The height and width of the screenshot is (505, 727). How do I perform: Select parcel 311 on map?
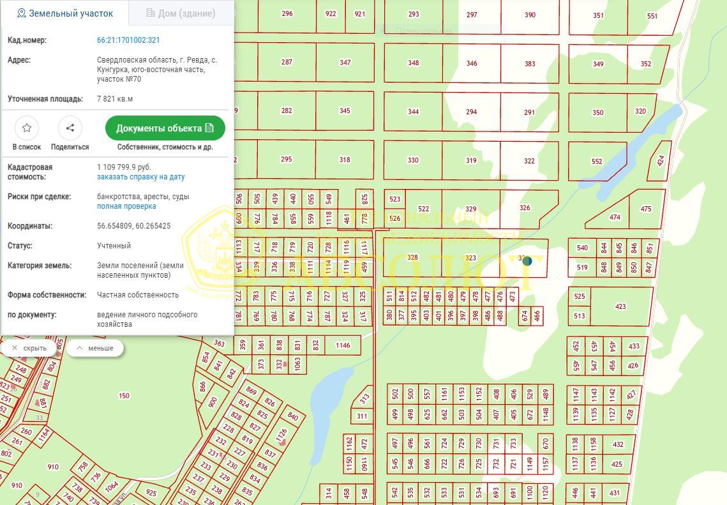coord(362,416)
